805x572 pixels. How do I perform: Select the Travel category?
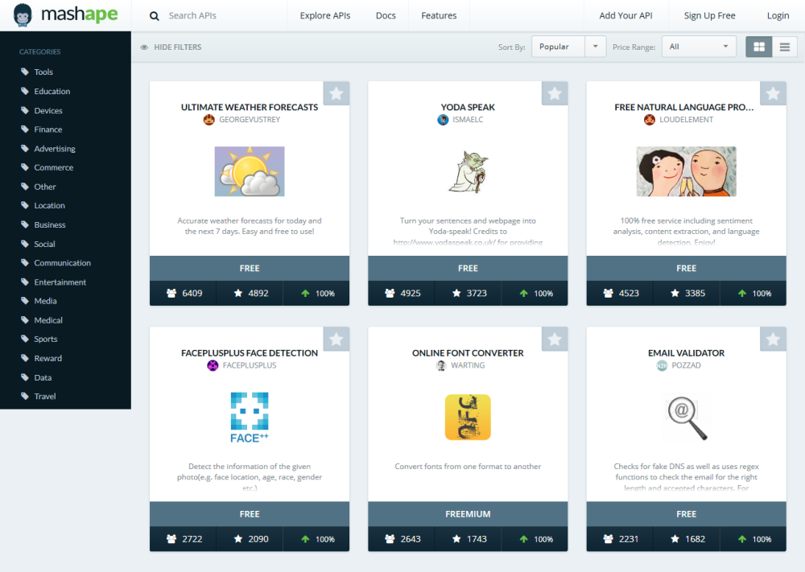[44, 397]
